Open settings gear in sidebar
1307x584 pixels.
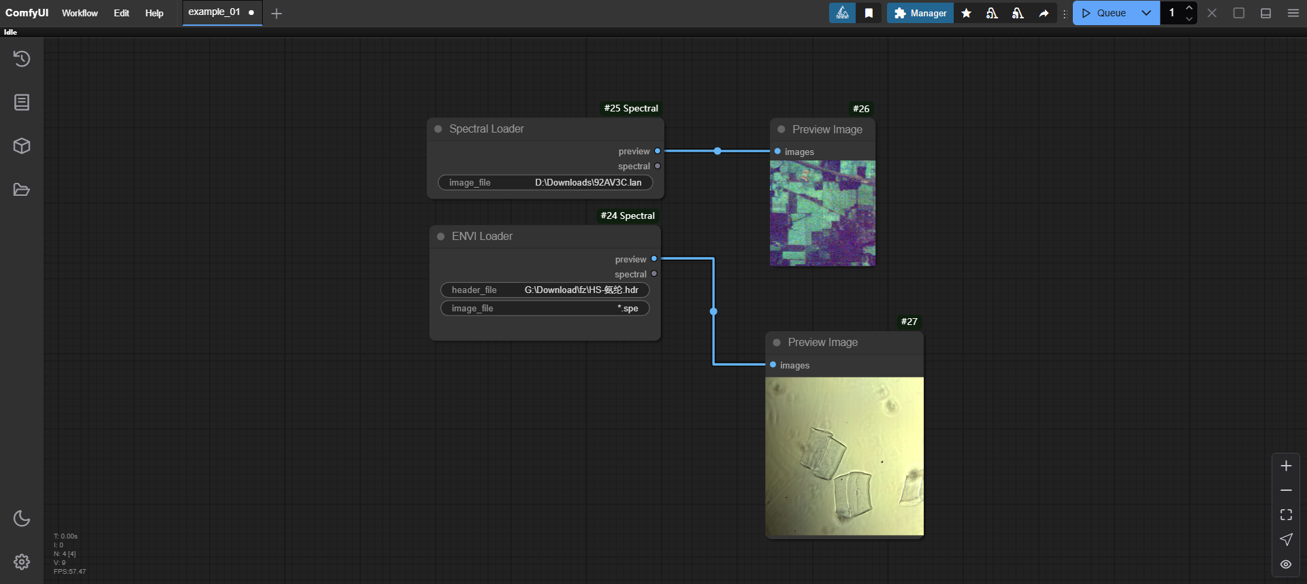(x=22, y=562)
